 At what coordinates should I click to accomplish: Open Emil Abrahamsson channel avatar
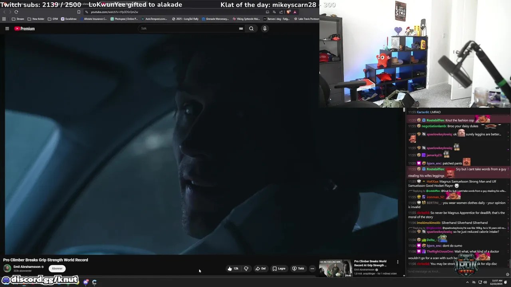pos(7,268)
